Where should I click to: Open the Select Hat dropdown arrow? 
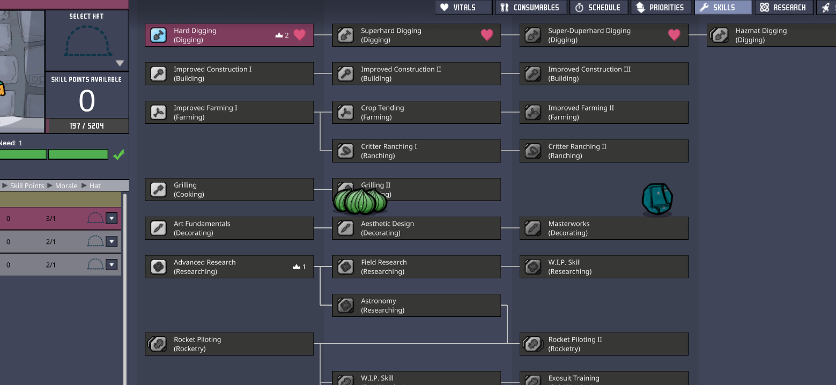(x=120, y=63)
